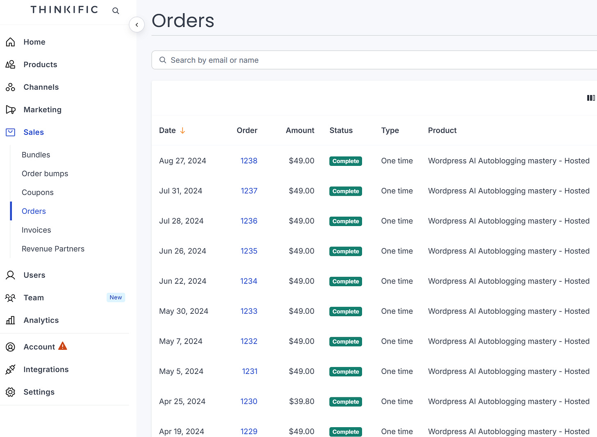
Task: Click the Team people icon
Action: (x=10, y=297)
